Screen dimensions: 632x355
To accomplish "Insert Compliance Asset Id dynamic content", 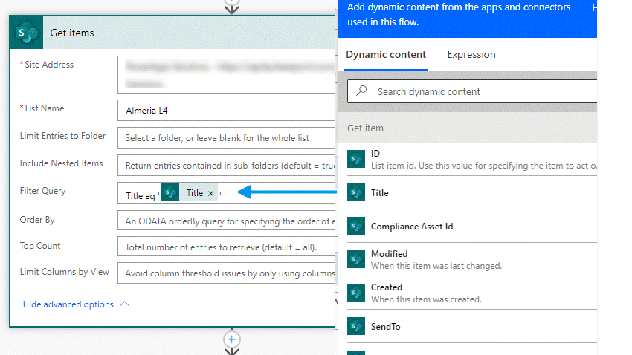I will point(472,226).
